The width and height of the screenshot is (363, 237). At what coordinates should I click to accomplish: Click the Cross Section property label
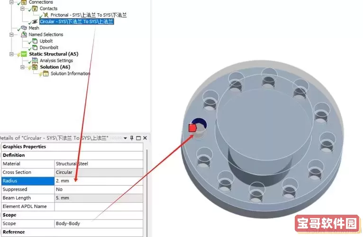(28, 173)
